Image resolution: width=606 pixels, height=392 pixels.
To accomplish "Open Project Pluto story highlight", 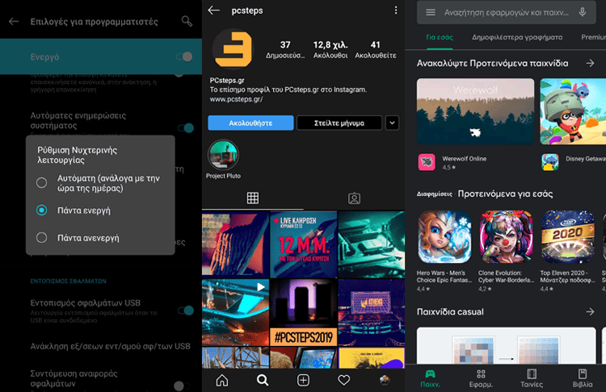I will click(223, 155).
